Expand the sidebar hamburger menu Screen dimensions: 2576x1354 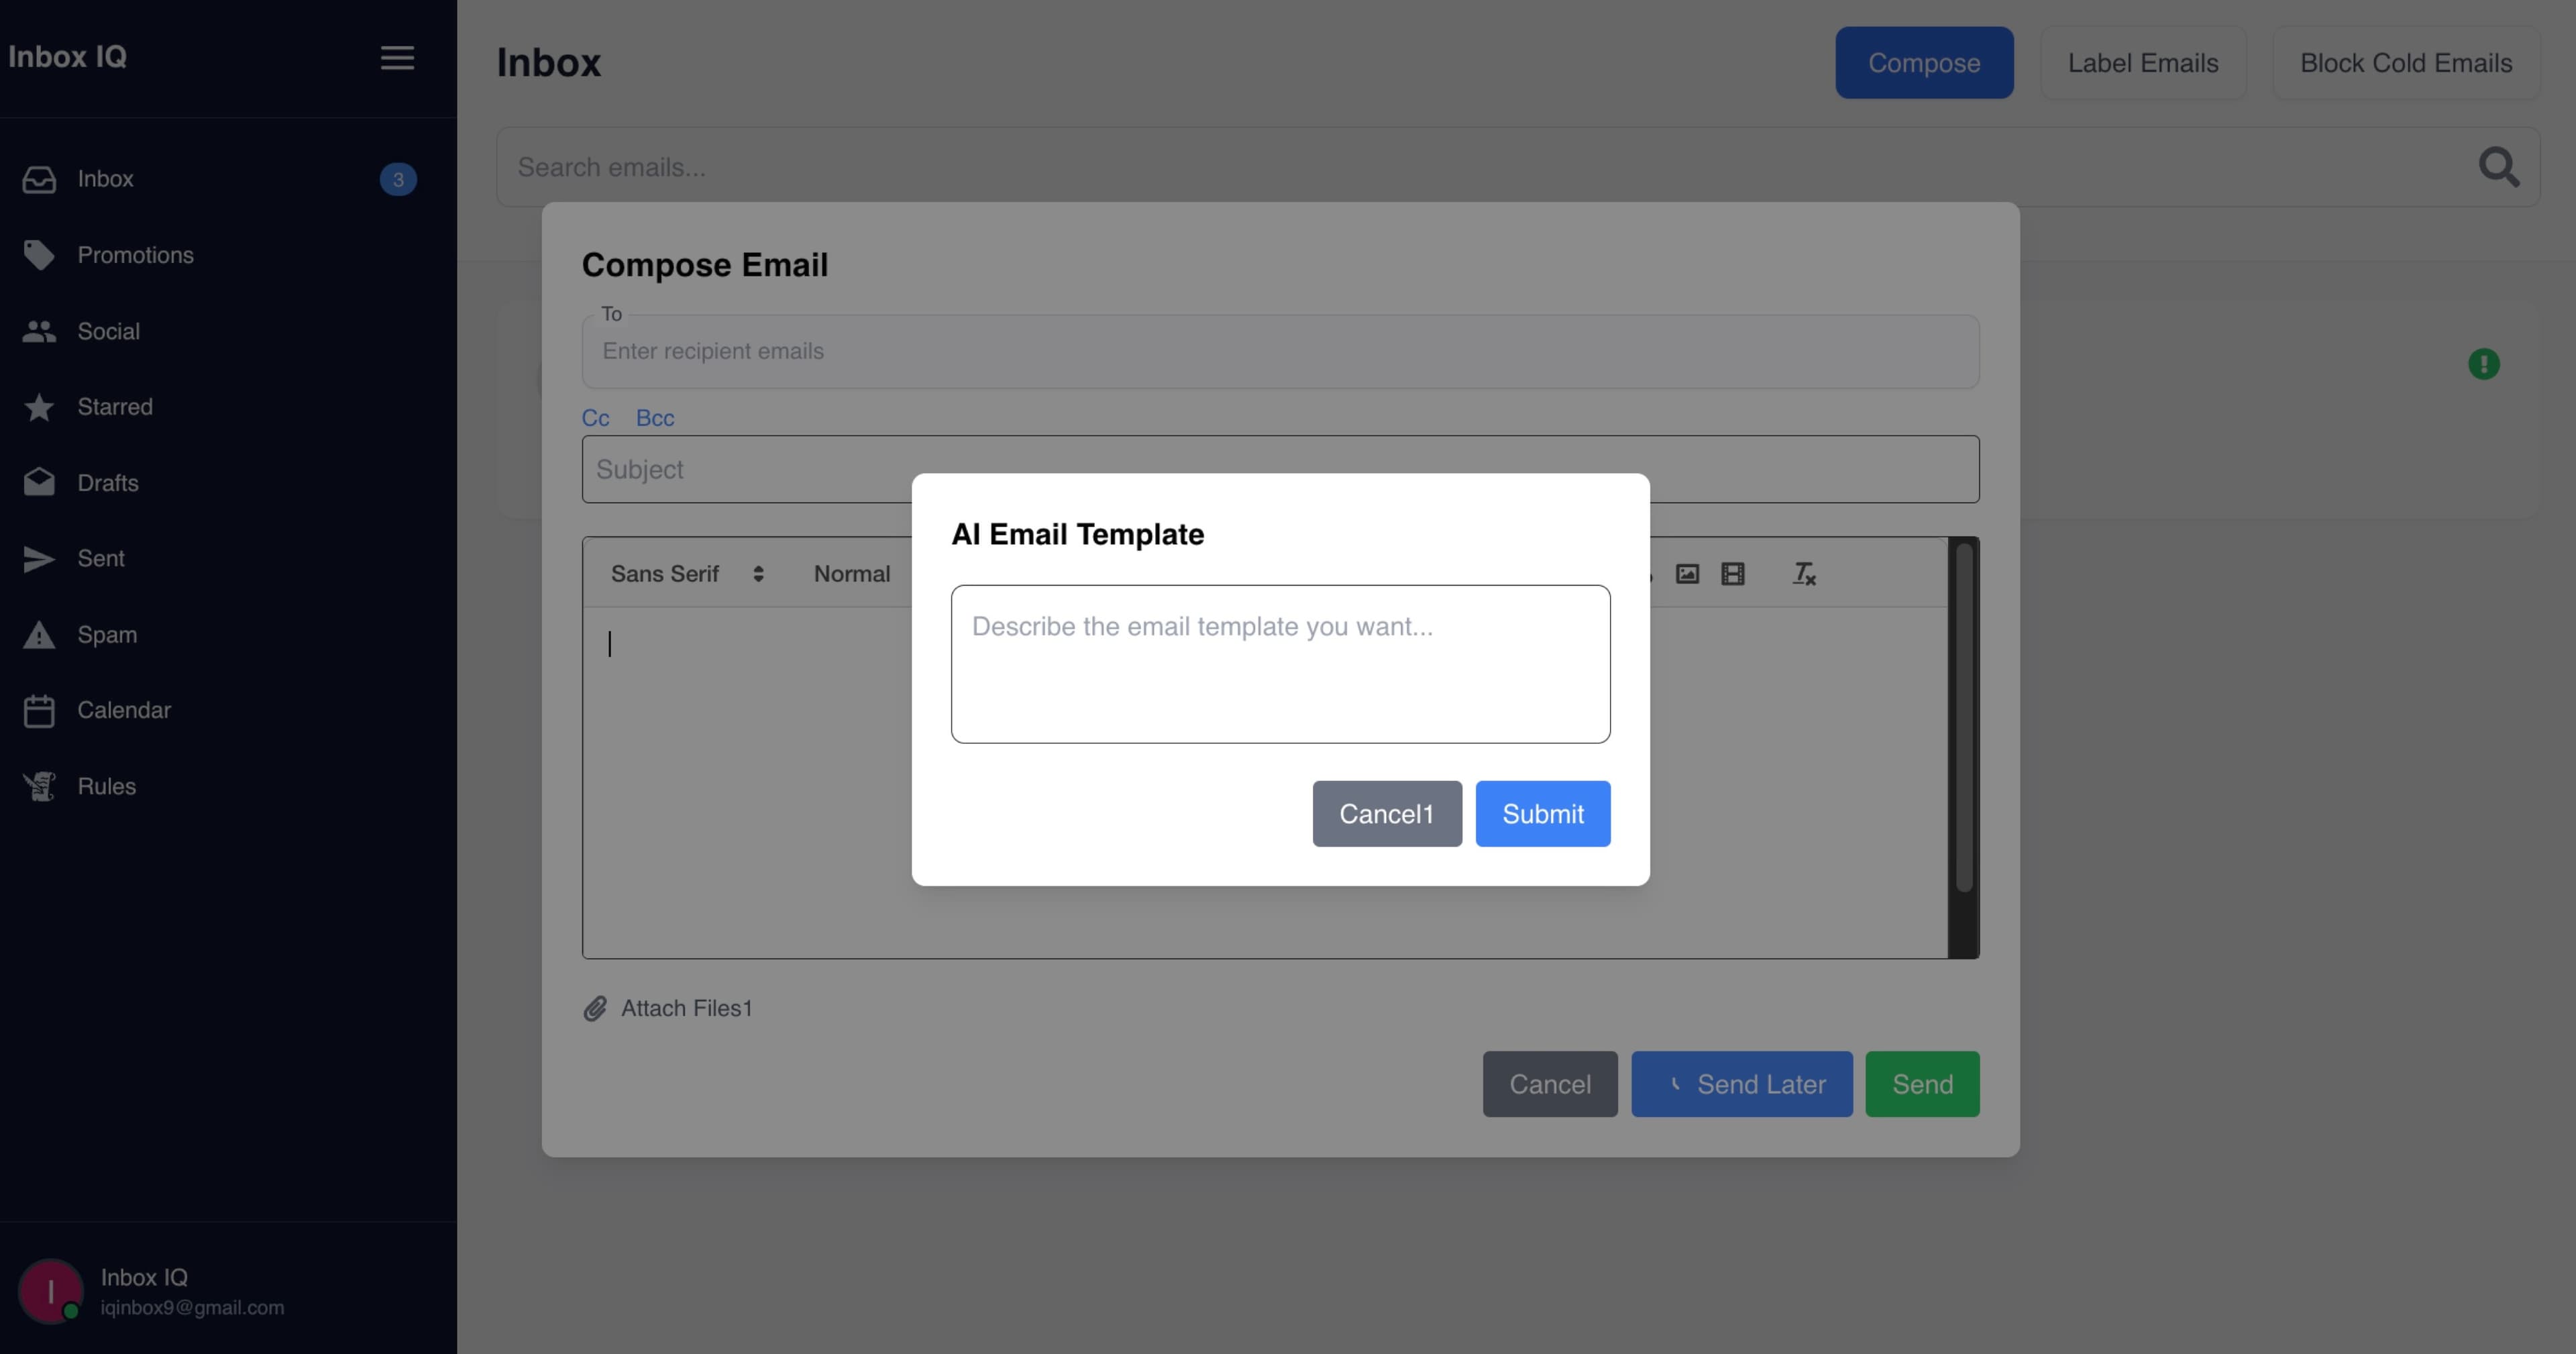(397, 58)
